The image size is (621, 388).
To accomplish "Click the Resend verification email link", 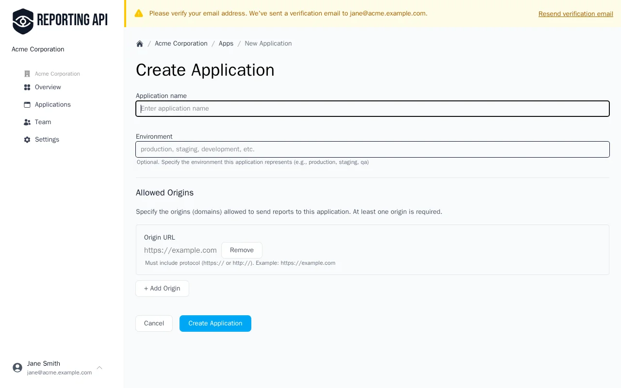I will point(576,14).
